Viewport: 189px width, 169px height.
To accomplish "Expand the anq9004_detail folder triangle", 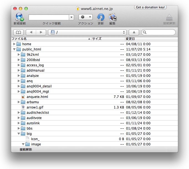I will (19, 86).
